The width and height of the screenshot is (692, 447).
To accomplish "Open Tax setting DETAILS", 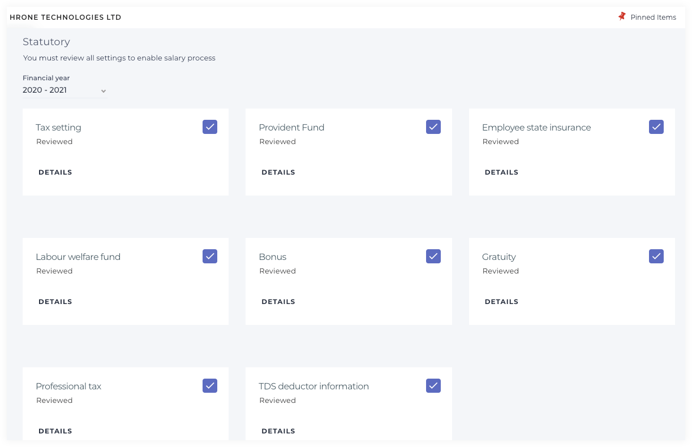I will click(x=55, y=172).
